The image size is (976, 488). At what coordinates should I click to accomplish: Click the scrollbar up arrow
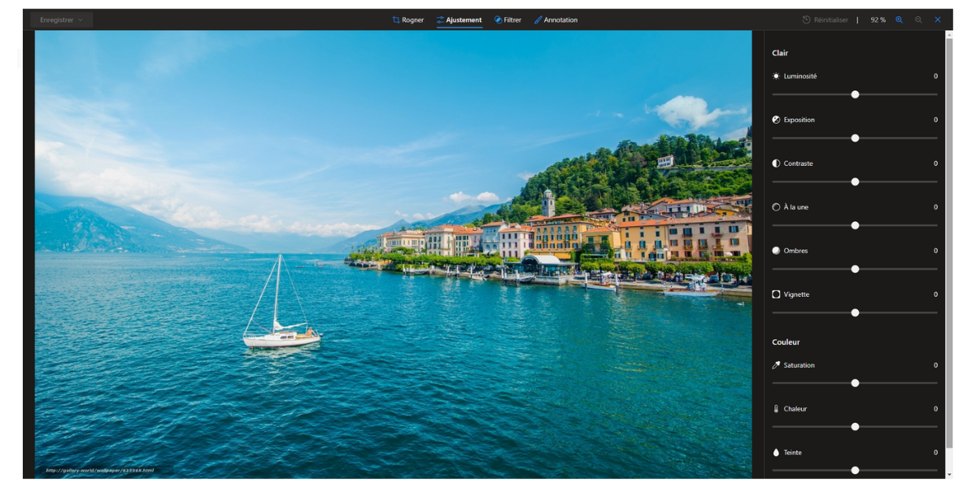tap(949, 34)
